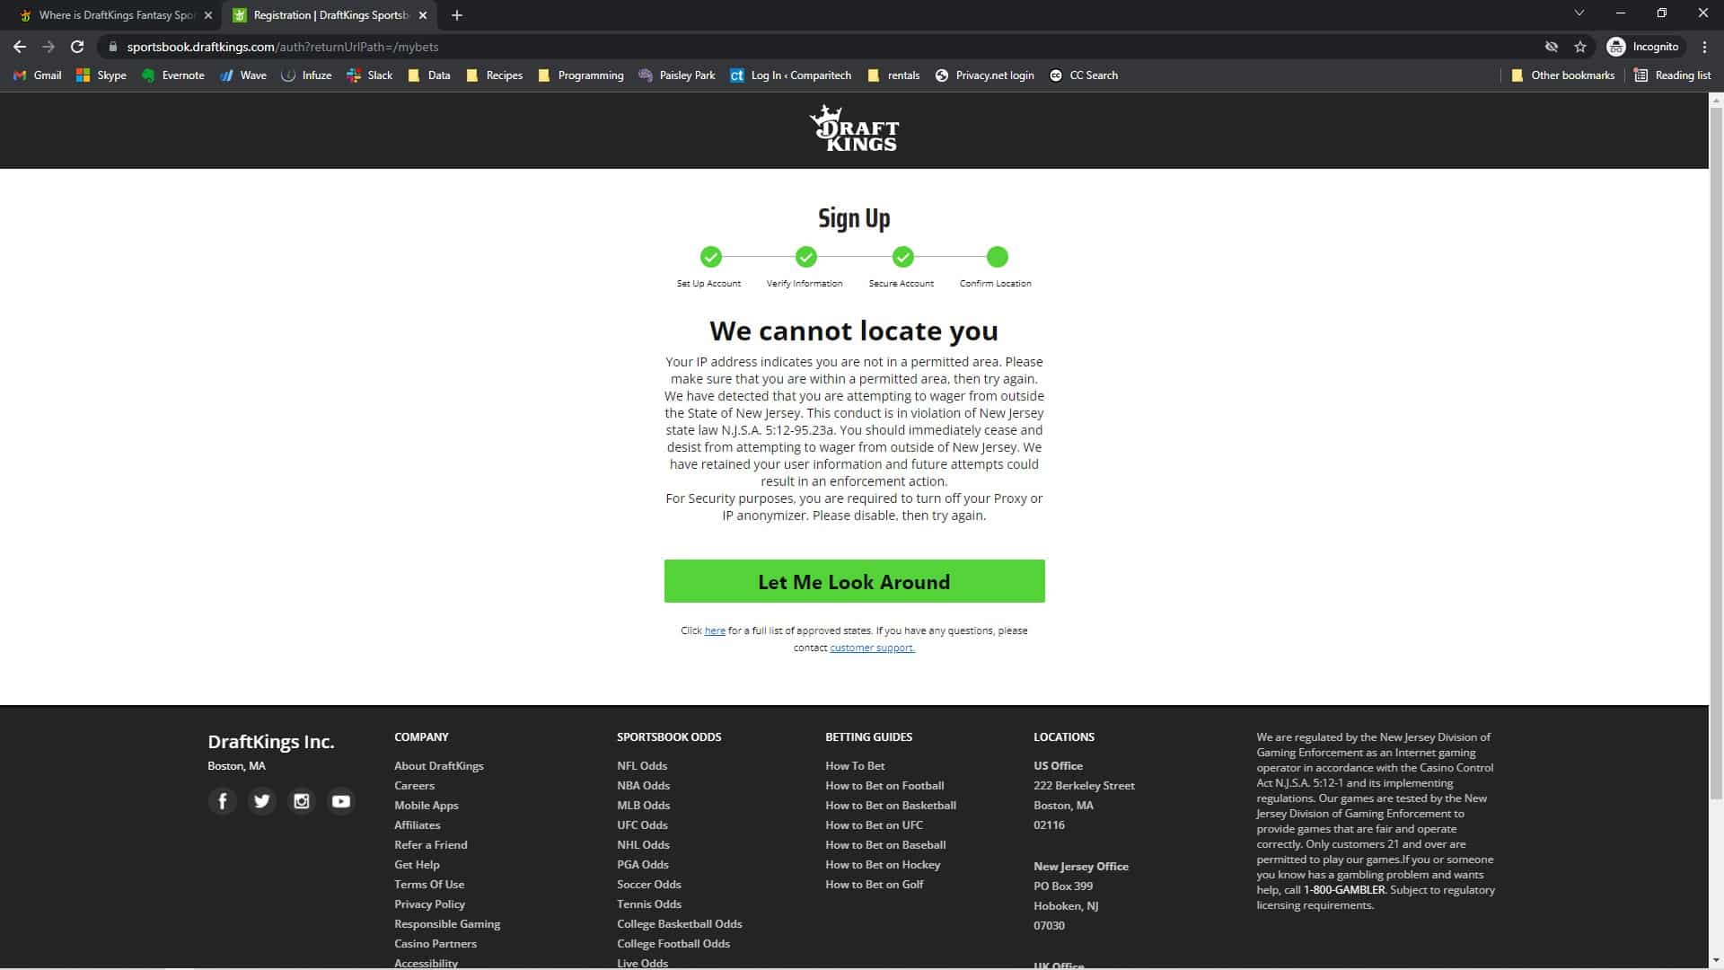1724x970 pixels.
Task: Expand the Data bookmarks folder
Action: [x=429, y=75]
